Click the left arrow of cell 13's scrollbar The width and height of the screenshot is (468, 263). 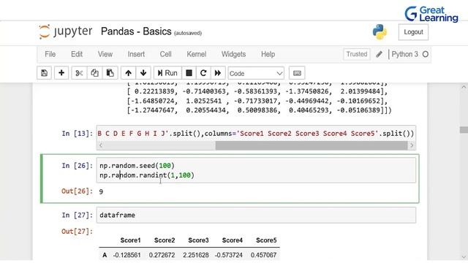coord(101,145)
